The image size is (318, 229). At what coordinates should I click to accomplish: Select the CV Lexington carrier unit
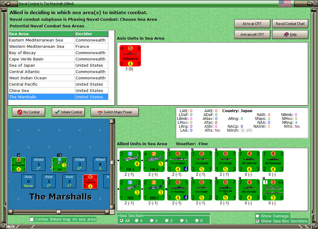pos(178,161)
